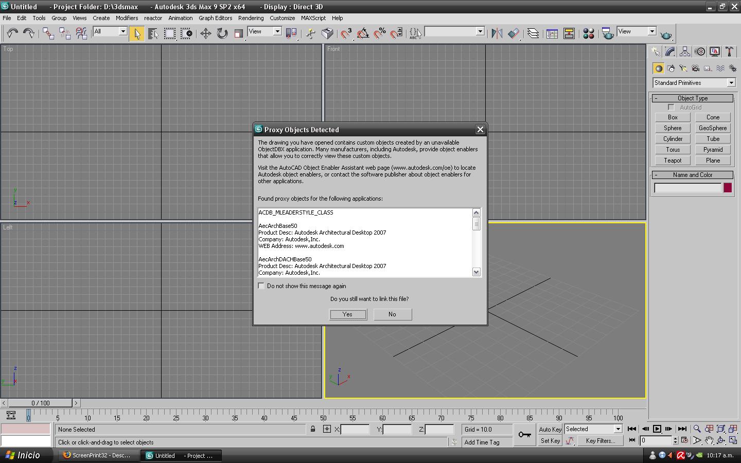Open the Graph Editors menu
The image size is (741, 463).
216,18
